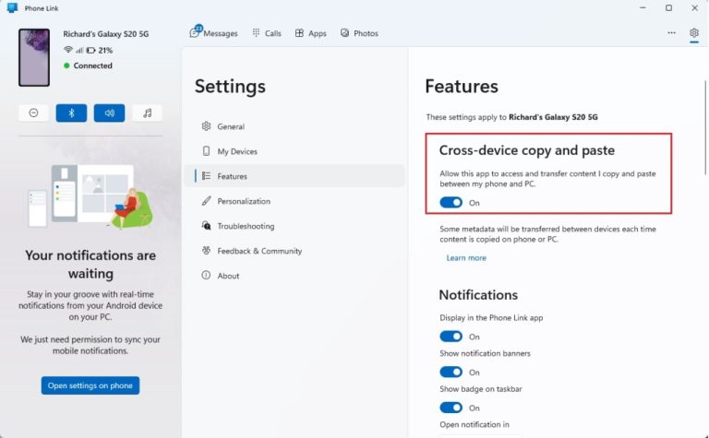Click the Cross-device copy and paste heading
Viewport: 709px width, 438px height.
[527, 150]
